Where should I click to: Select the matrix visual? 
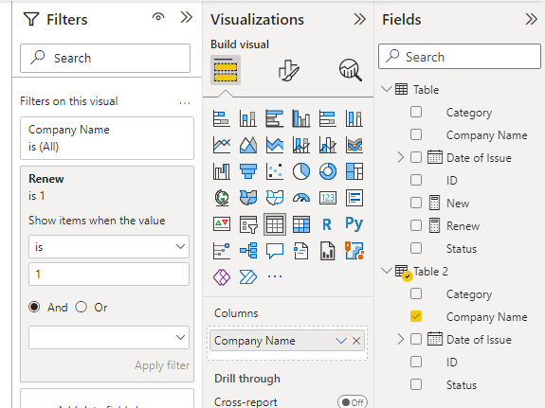(301, 224)
